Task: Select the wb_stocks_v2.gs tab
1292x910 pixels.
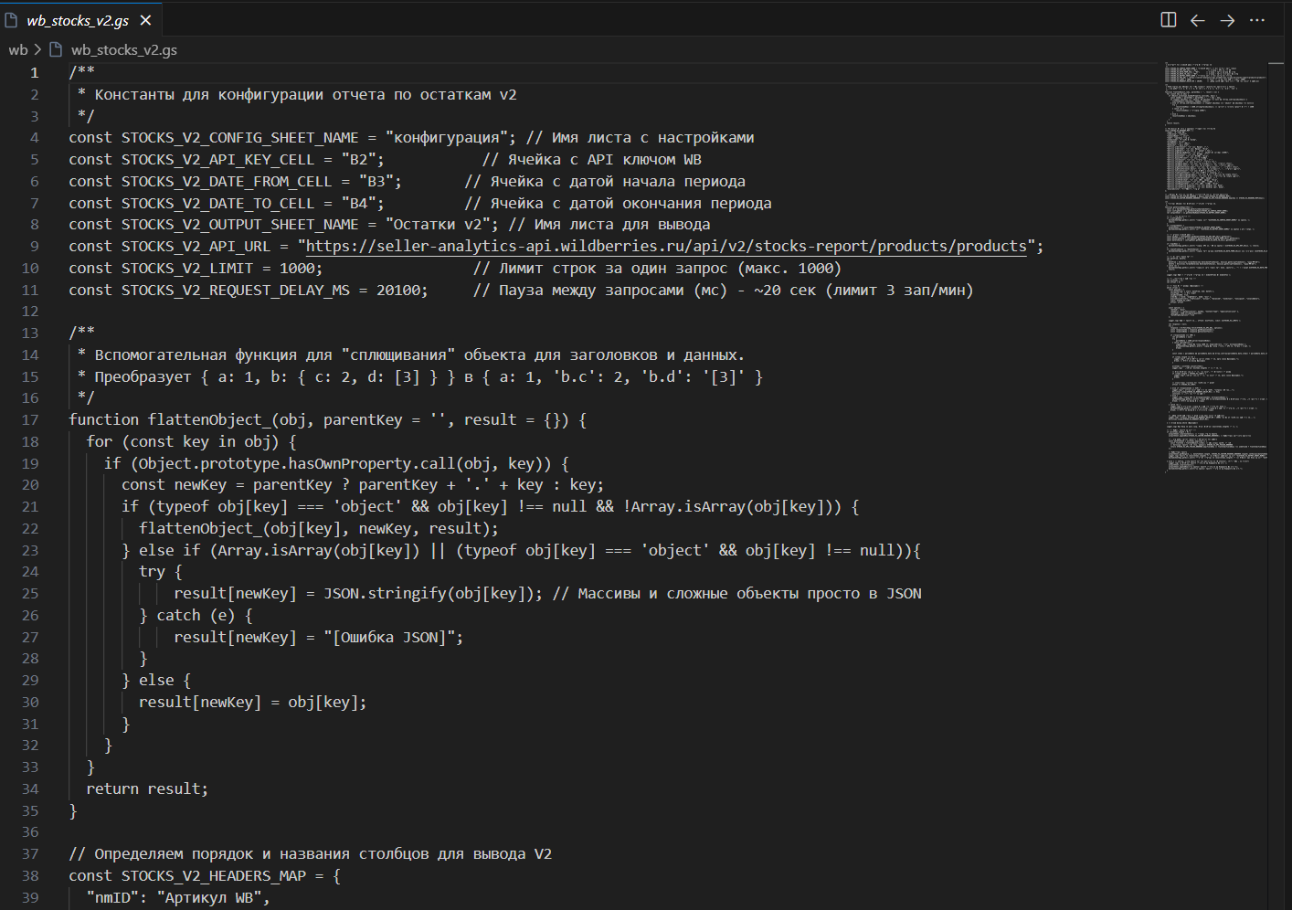Action: [78, 18]
